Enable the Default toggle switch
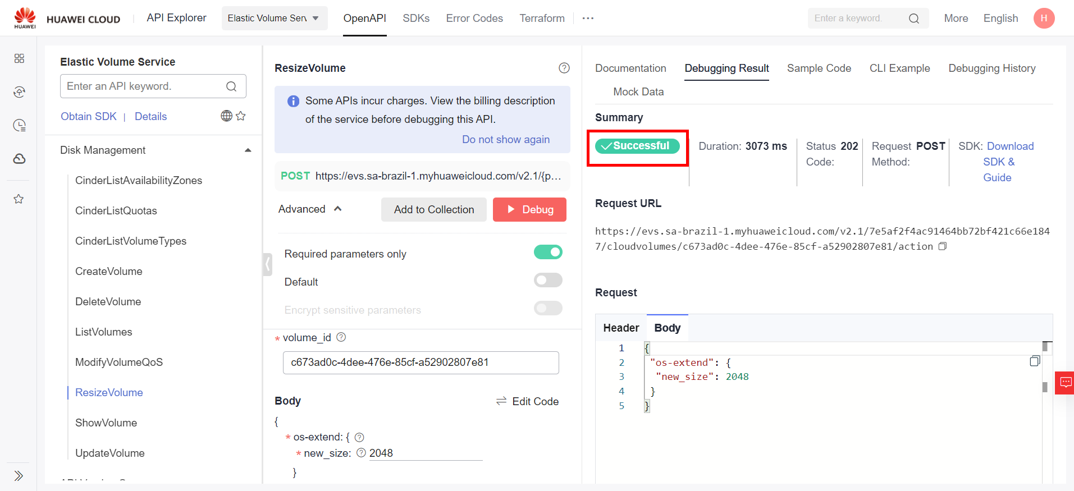The height and width of the screenshot is (491, 1074). click(x=548, y=280)
